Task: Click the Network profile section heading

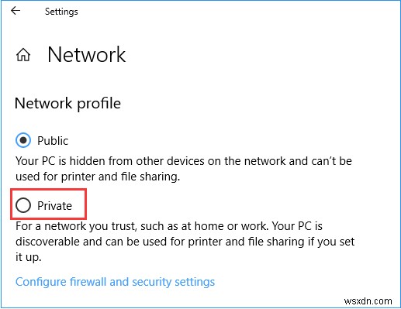Action: pyautogui.click(x=67, y=104)
